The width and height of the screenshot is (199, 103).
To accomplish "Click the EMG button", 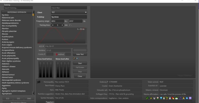I will coord(29,98).
